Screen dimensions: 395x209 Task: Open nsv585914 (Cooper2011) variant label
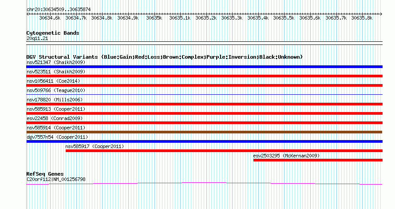[x=56, y=128]
